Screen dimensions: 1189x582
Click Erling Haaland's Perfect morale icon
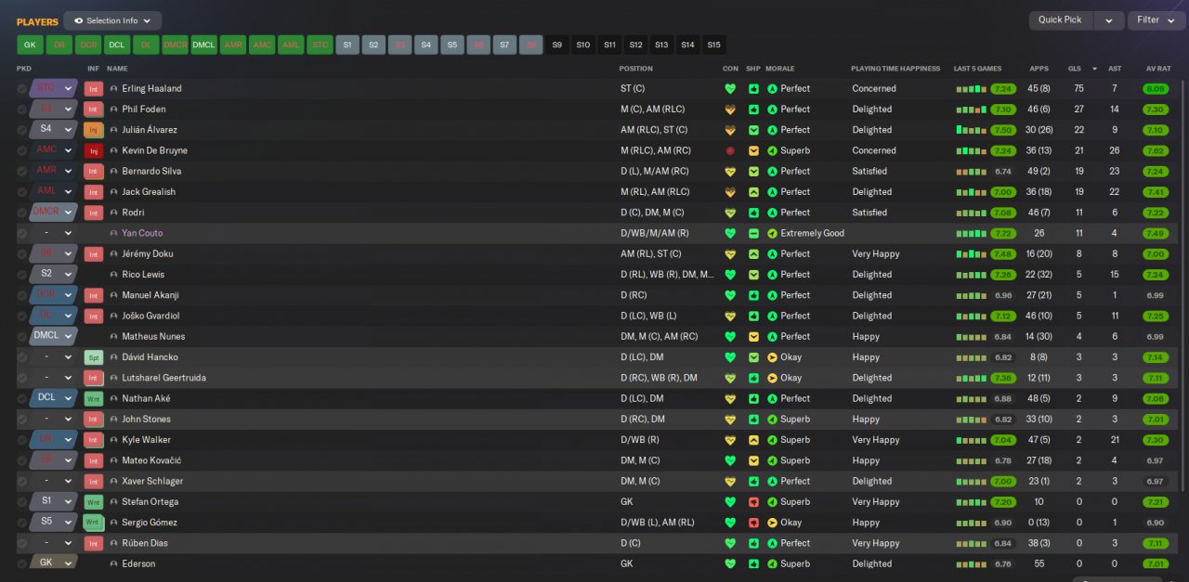[x=772, y=89]
